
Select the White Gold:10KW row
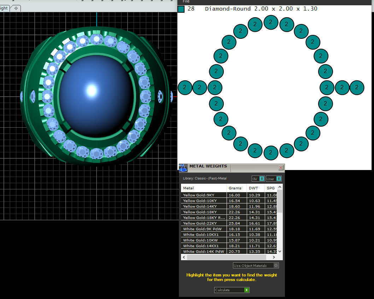[x=229, y=240]
